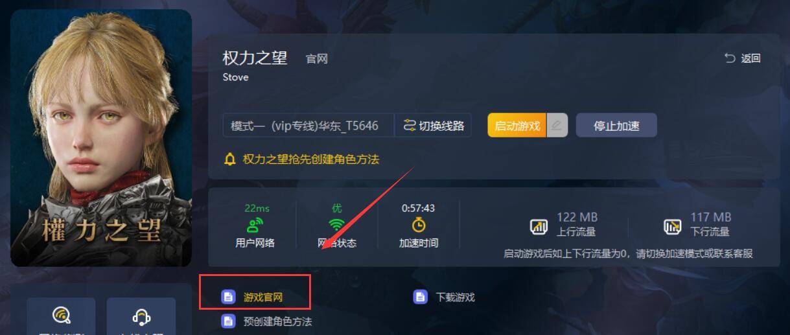Click the 下载游戏 document icon

click(x=420, y=297)
